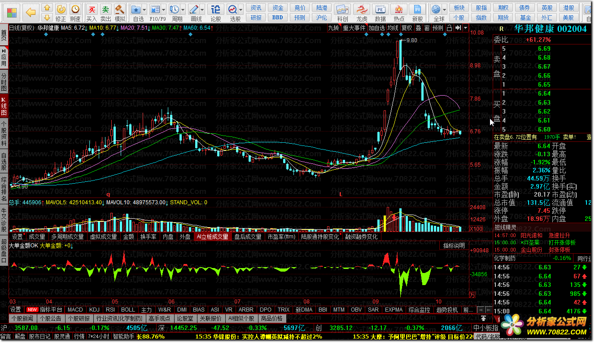This screenshot has width=595, height=343.
Task: Select the AI立桩成交量 tab
Action: 212,237
